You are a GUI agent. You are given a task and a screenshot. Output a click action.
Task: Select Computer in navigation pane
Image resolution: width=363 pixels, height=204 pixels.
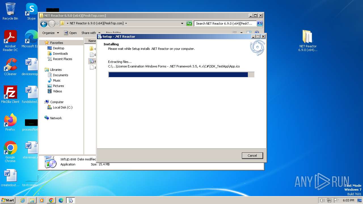coord(57,102)
